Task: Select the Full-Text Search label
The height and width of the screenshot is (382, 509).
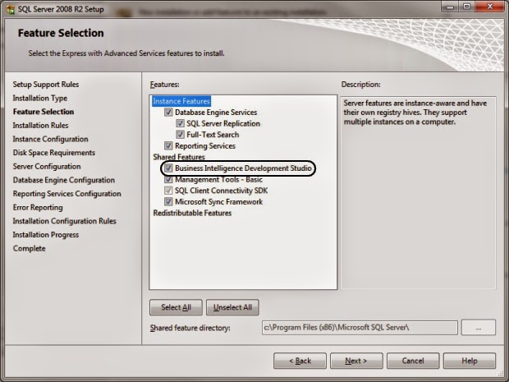Action: tap(213, 135)
